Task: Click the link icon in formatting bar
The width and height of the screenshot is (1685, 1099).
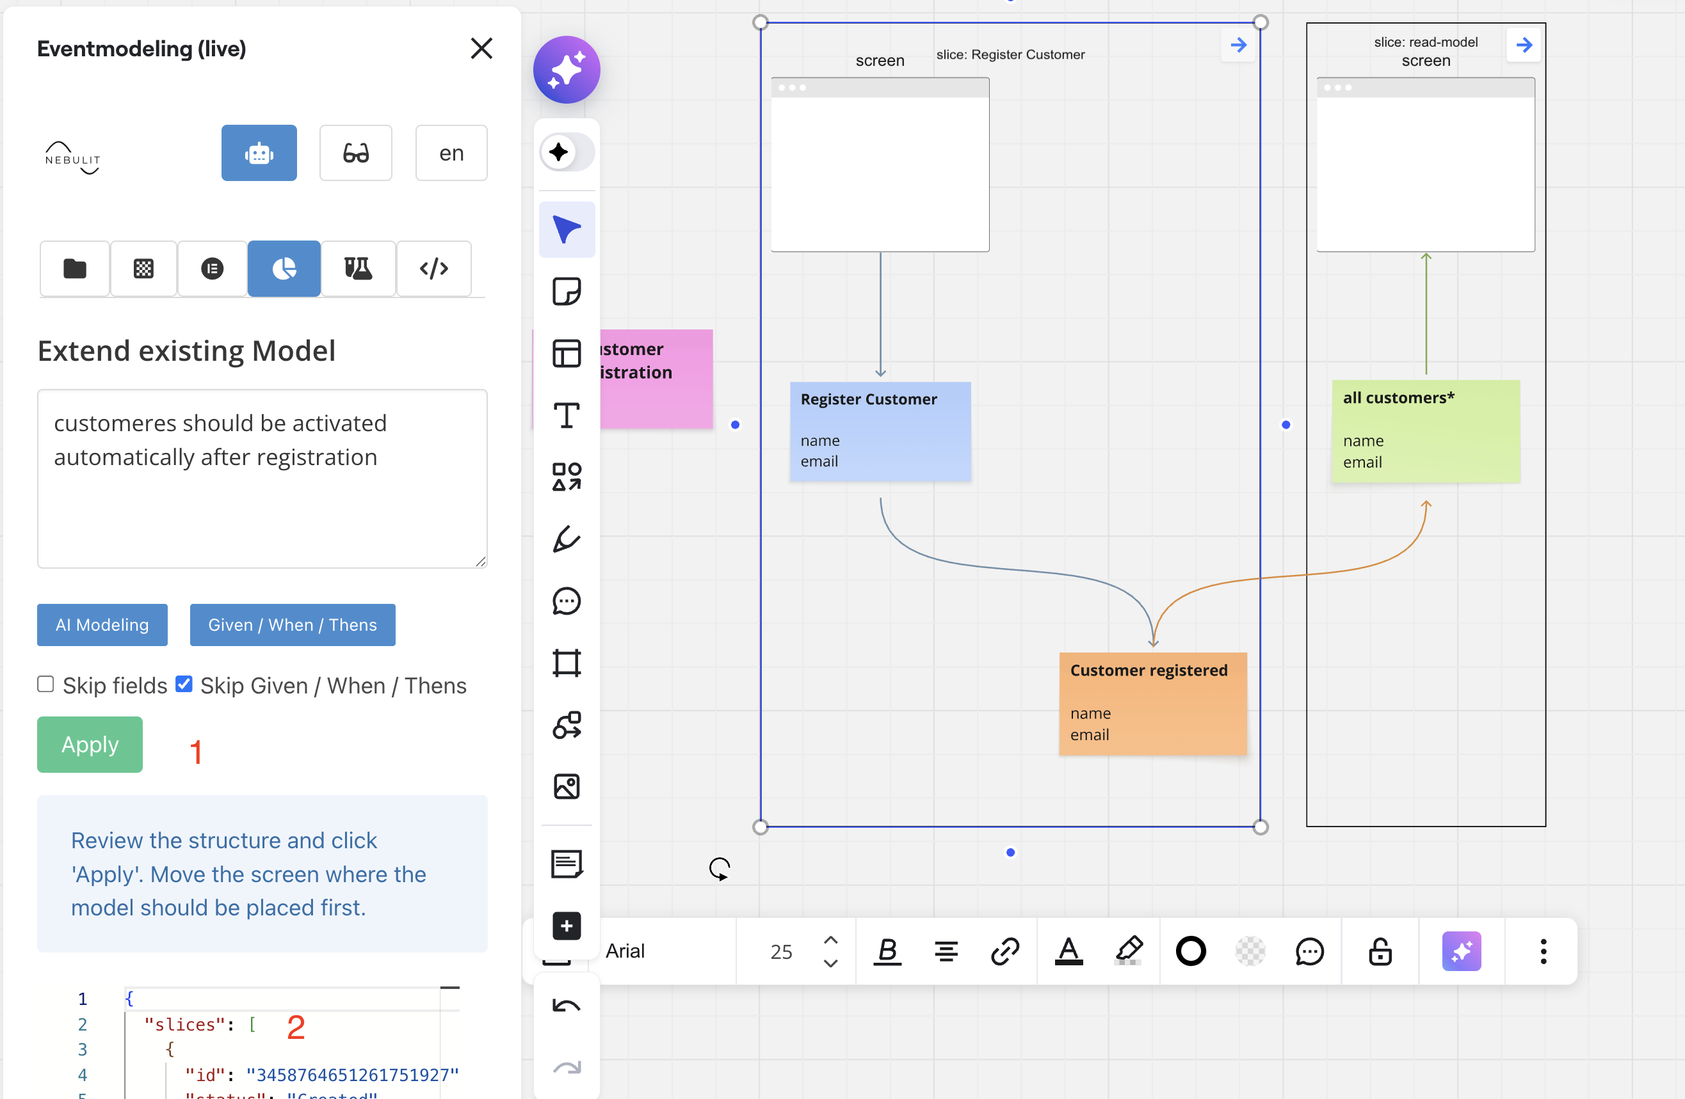Action: pos(1004,951)
